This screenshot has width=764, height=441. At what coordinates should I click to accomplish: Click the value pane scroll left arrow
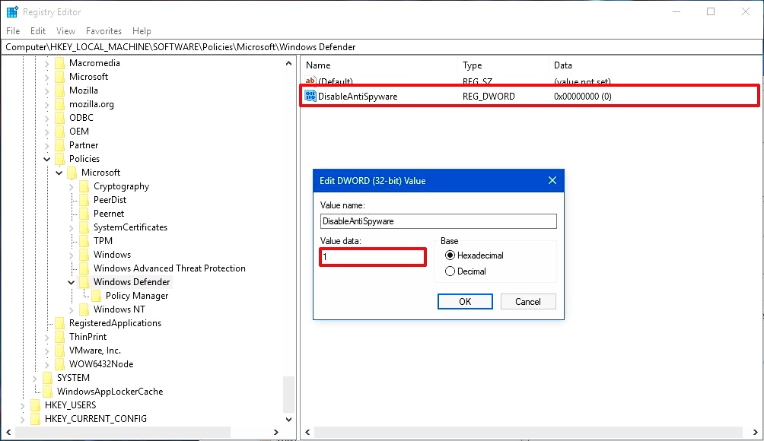coord(307,432)
